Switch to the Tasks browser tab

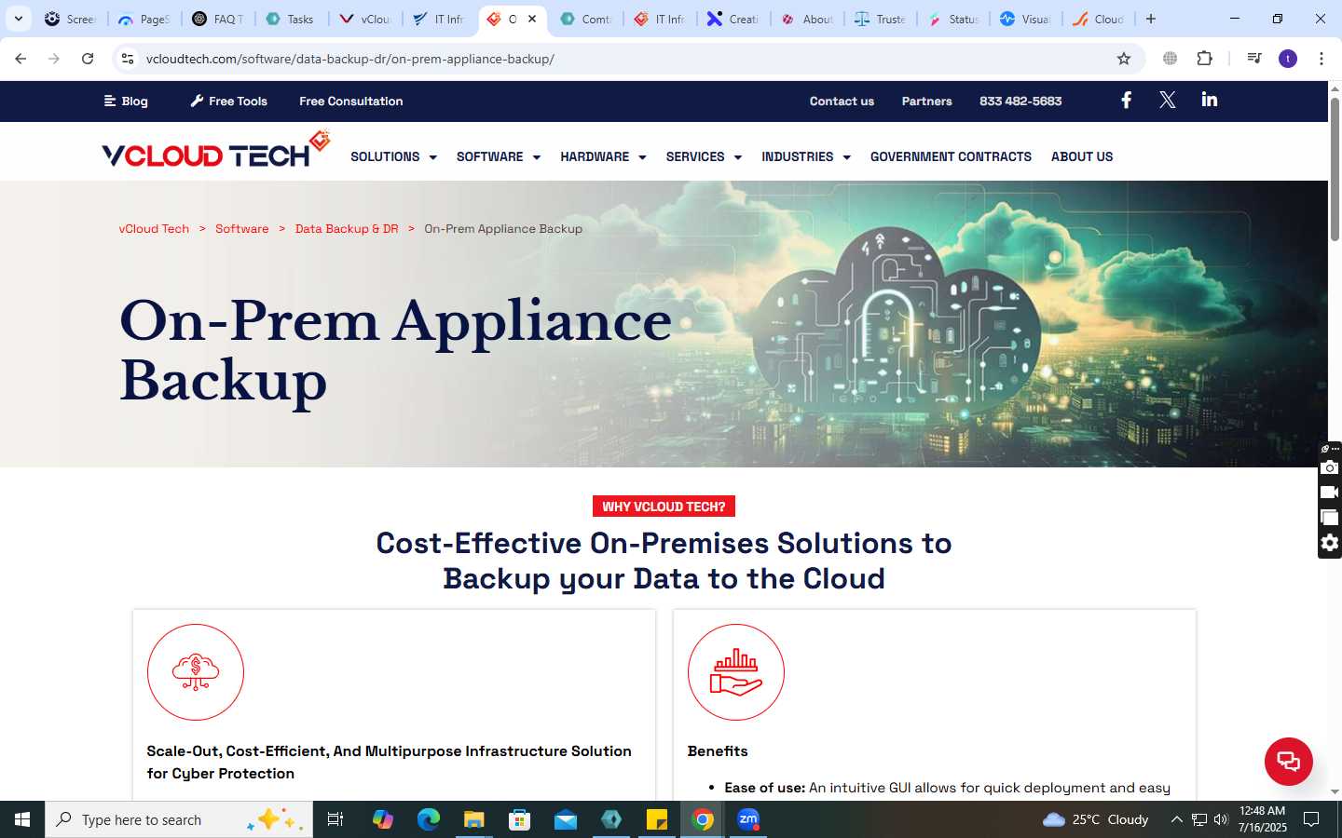pyautogui.click(x=290, y=19)
